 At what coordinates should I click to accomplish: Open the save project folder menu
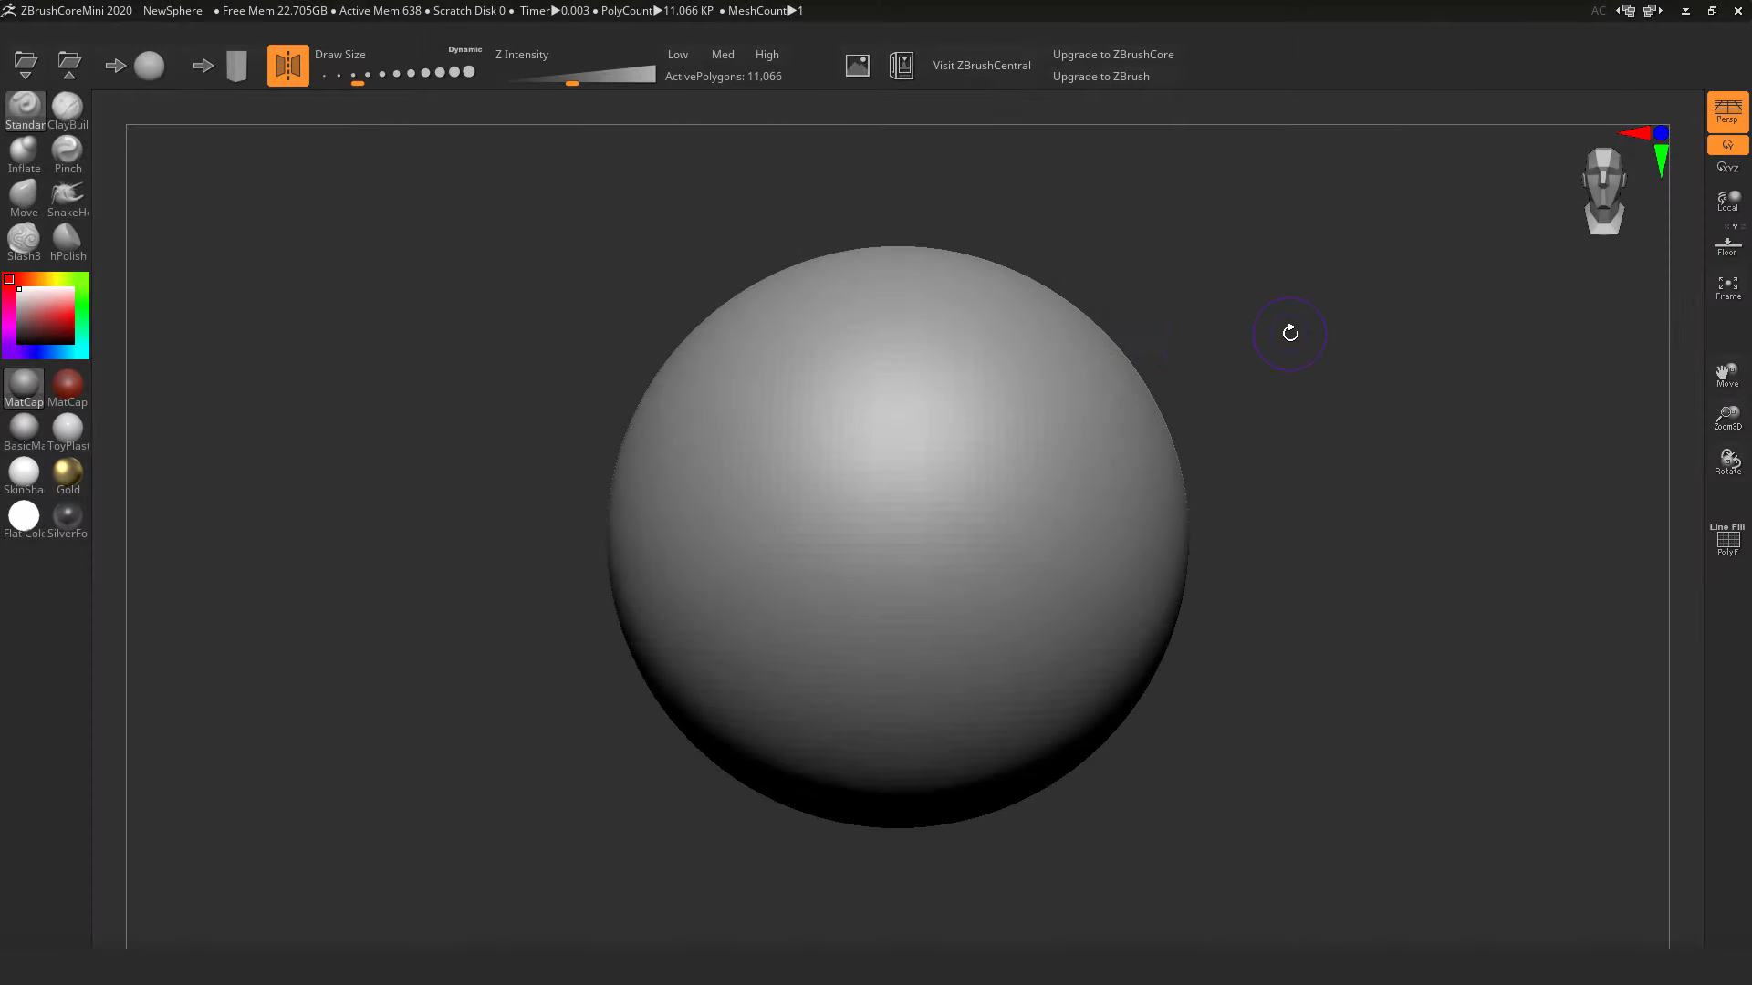pos(69,65)
